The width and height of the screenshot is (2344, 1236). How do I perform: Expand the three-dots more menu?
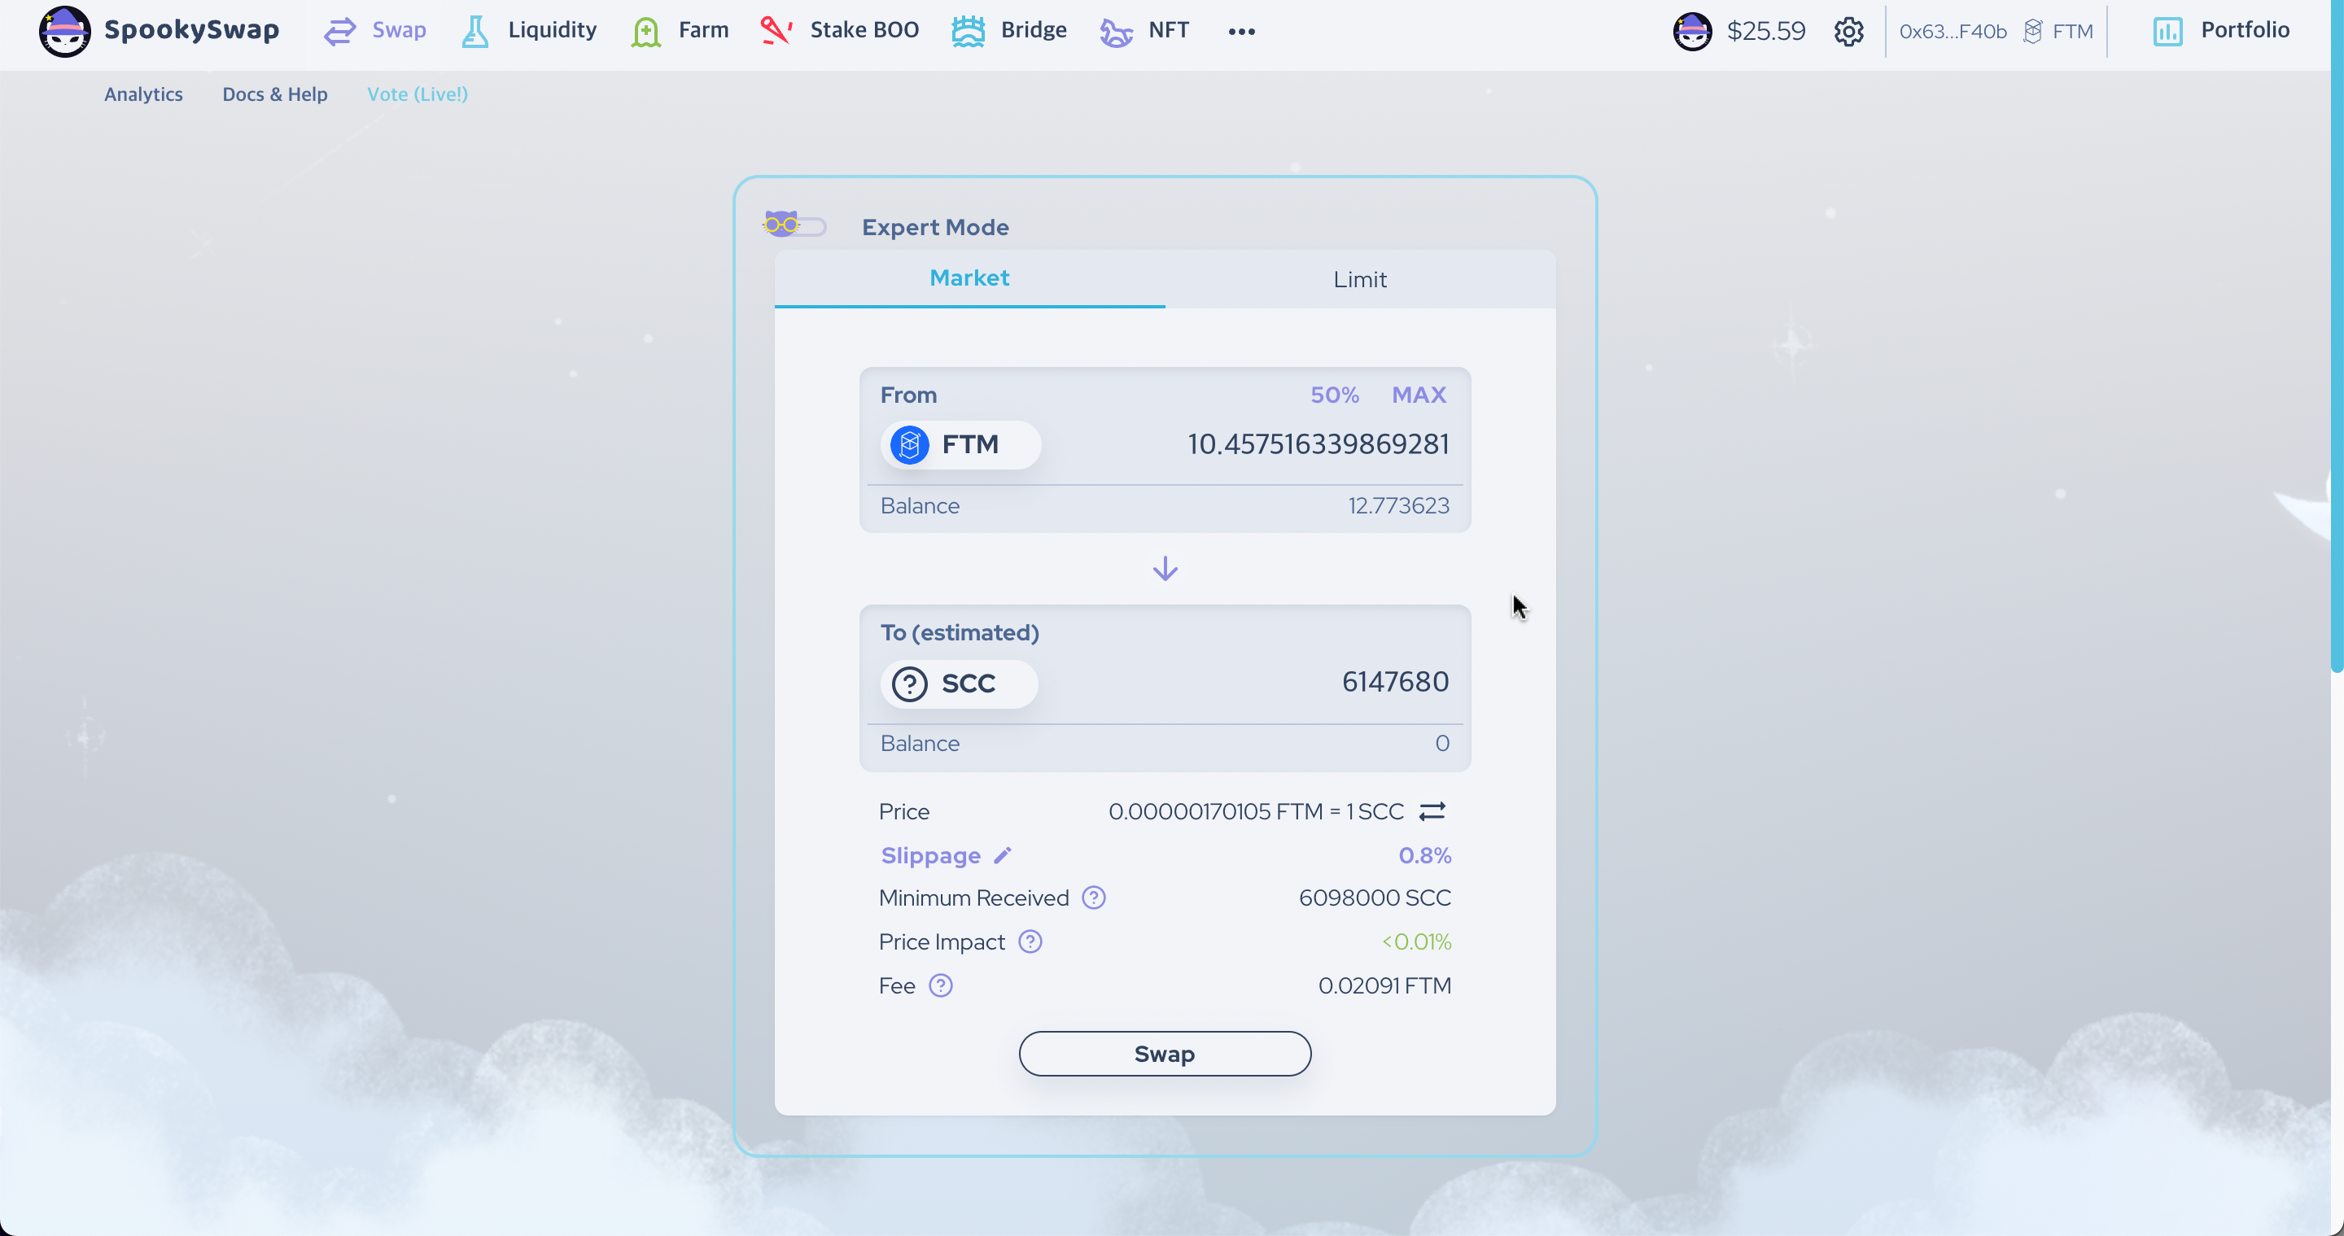click(1241, 32)
